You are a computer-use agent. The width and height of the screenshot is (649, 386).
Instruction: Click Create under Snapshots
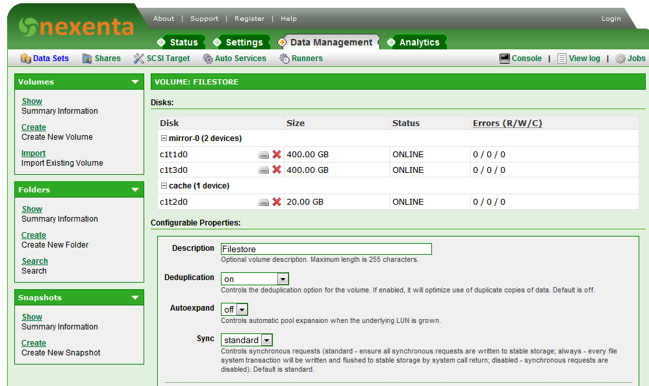[34, 343]
